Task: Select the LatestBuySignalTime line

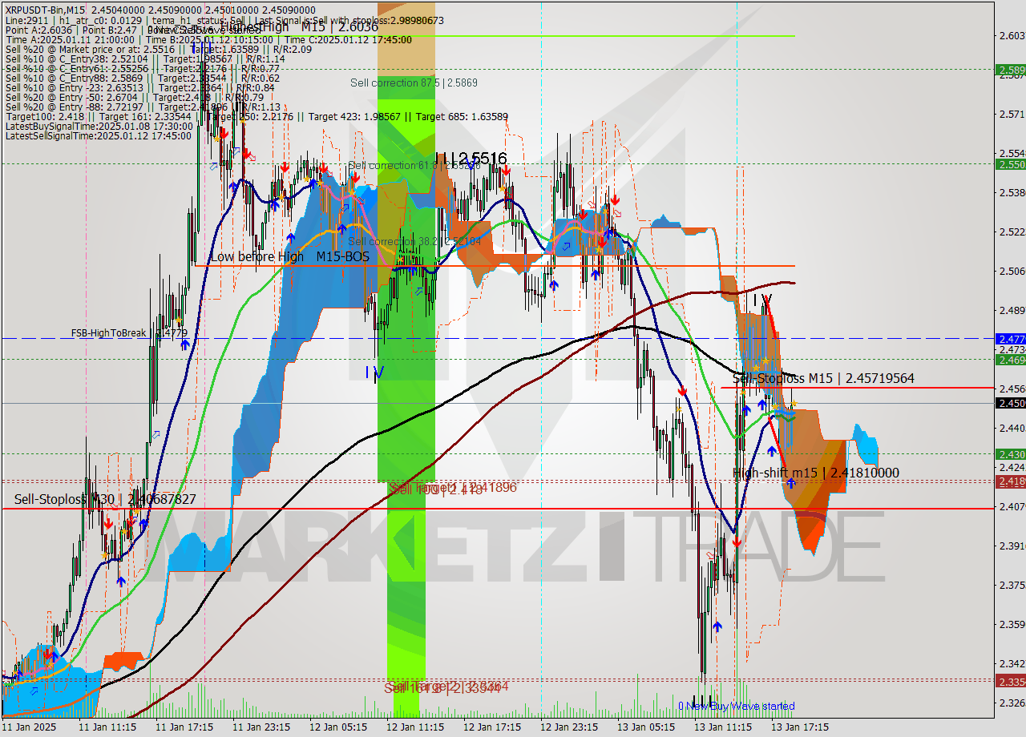Action: pyautogui.click(x=99, y=126)
